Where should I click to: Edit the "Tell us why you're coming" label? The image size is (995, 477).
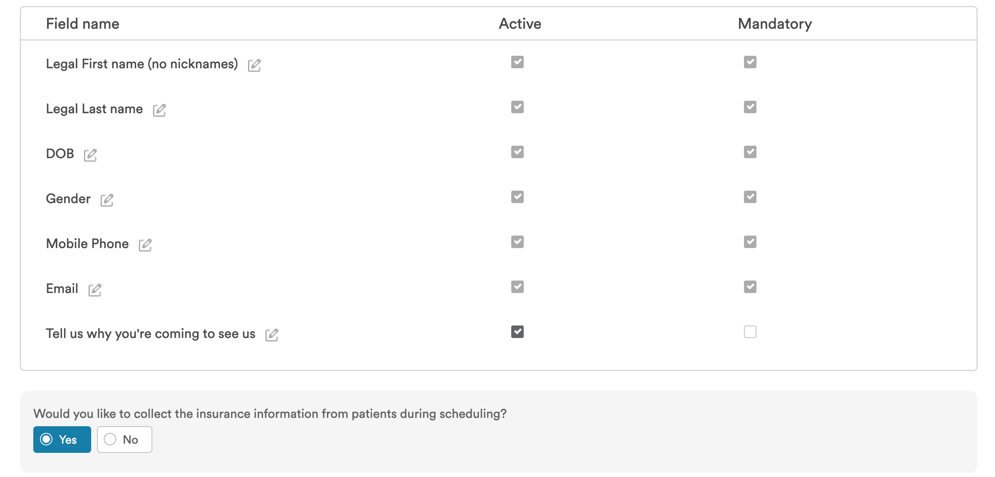[x=272, y=335]
